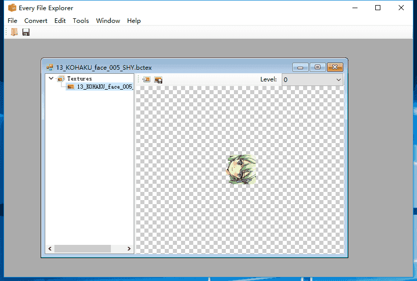
Task: Click the tree horizontal scrollbar thumb
Action: [x=82, y=248]
